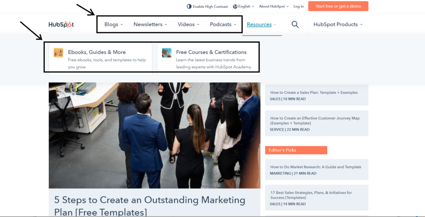425x217 pixels.
Task: Open Ebooks, Guides & More
Action: click(x=100, y=59)
